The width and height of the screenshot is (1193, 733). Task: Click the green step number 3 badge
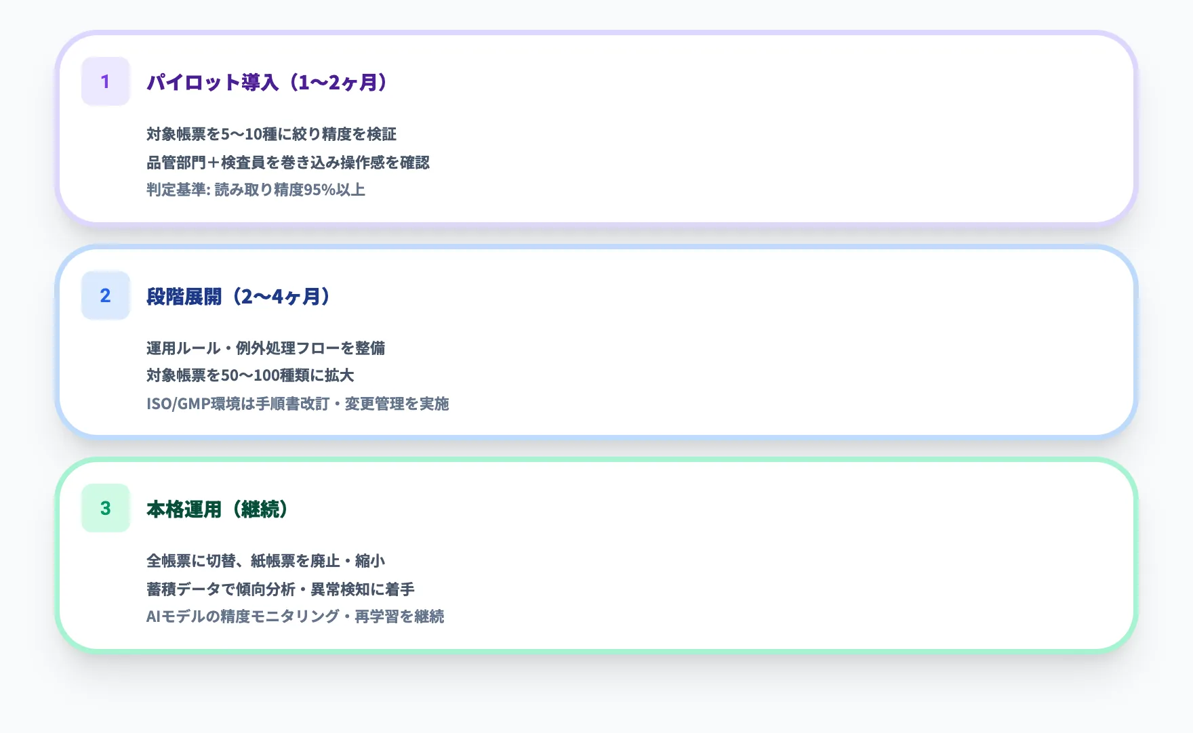[105, 508]
